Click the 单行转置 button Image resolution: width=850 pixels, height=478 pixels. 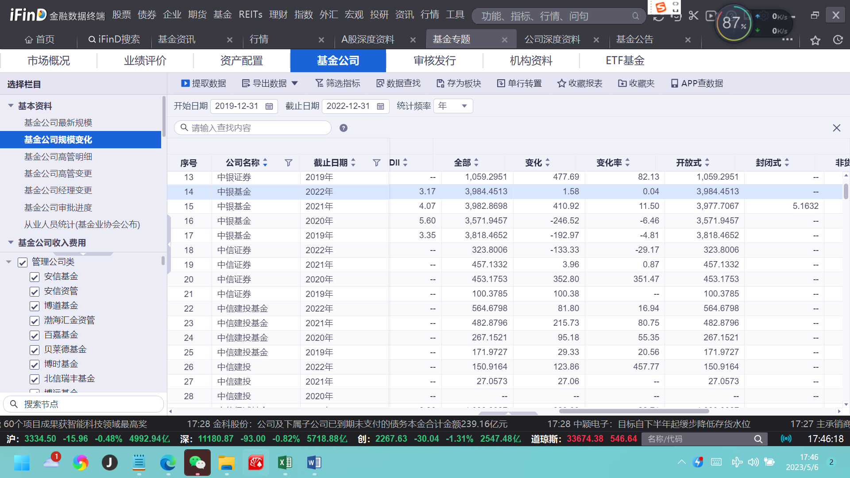pyautogui.click(x=519, y=83)
